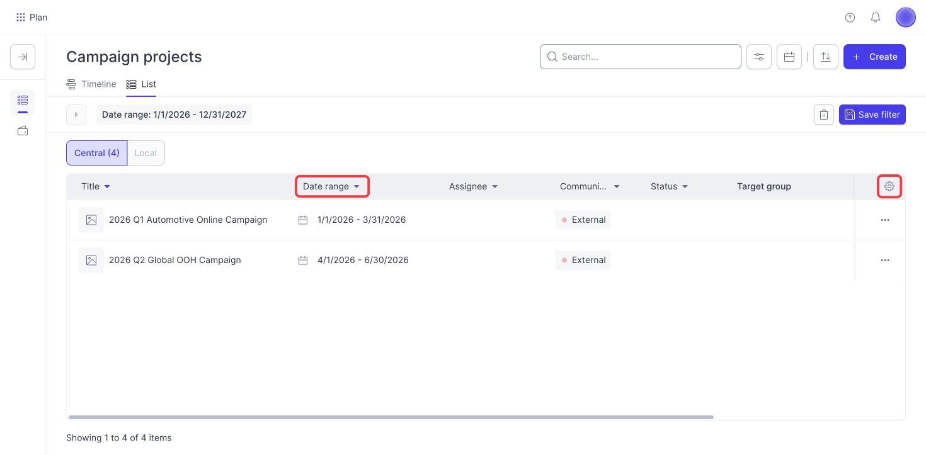This screenshot has width=926, height=455.
Task: Expand the filter bar arrow
Action: (x=76, y=115)
